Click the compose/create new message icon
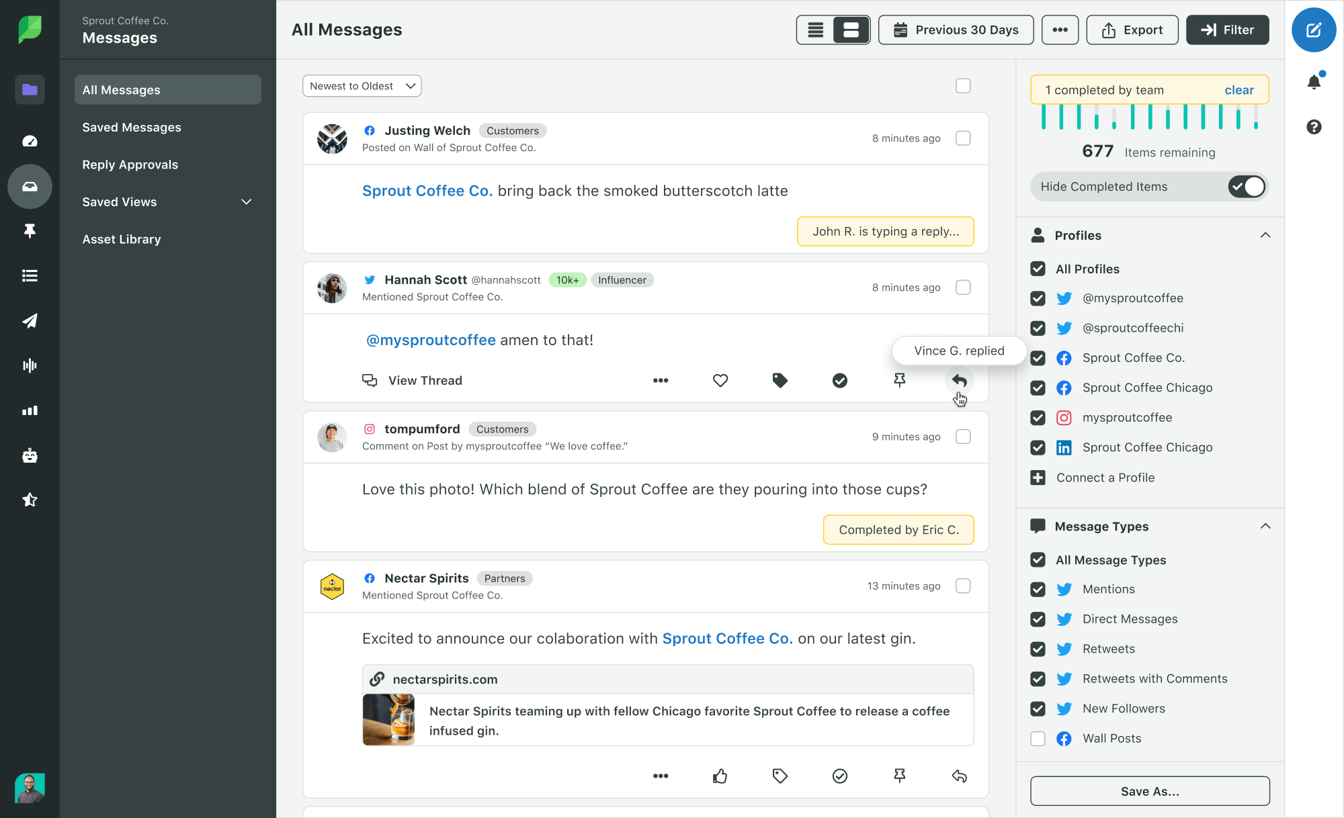Screen dimensions: 1344x818 point(1315,30)
